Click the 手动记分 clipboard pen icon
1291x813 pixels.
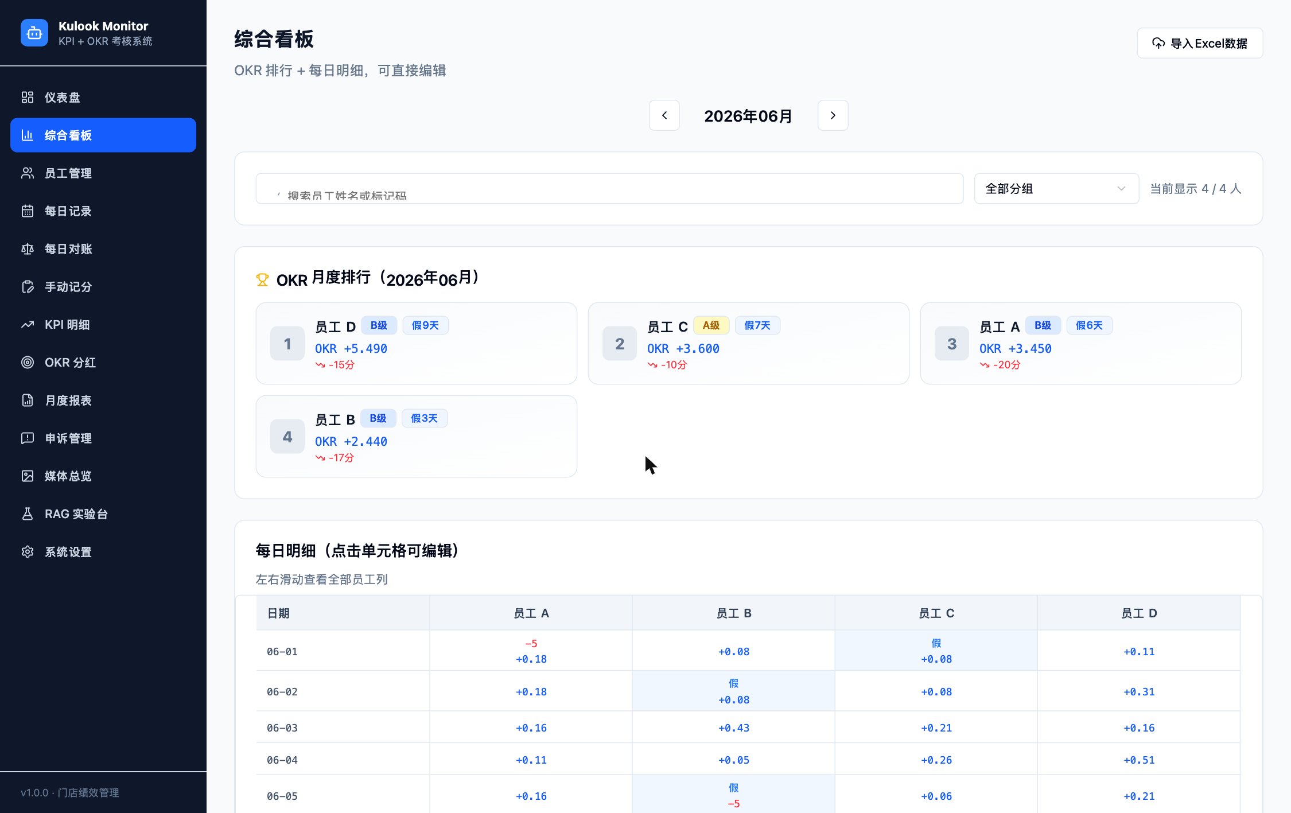tap(28, 286)
